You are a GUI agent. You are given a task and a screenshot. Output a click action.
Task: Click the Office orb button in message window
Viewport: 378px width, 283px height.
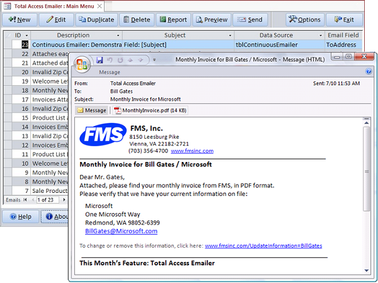click(81, 64)
